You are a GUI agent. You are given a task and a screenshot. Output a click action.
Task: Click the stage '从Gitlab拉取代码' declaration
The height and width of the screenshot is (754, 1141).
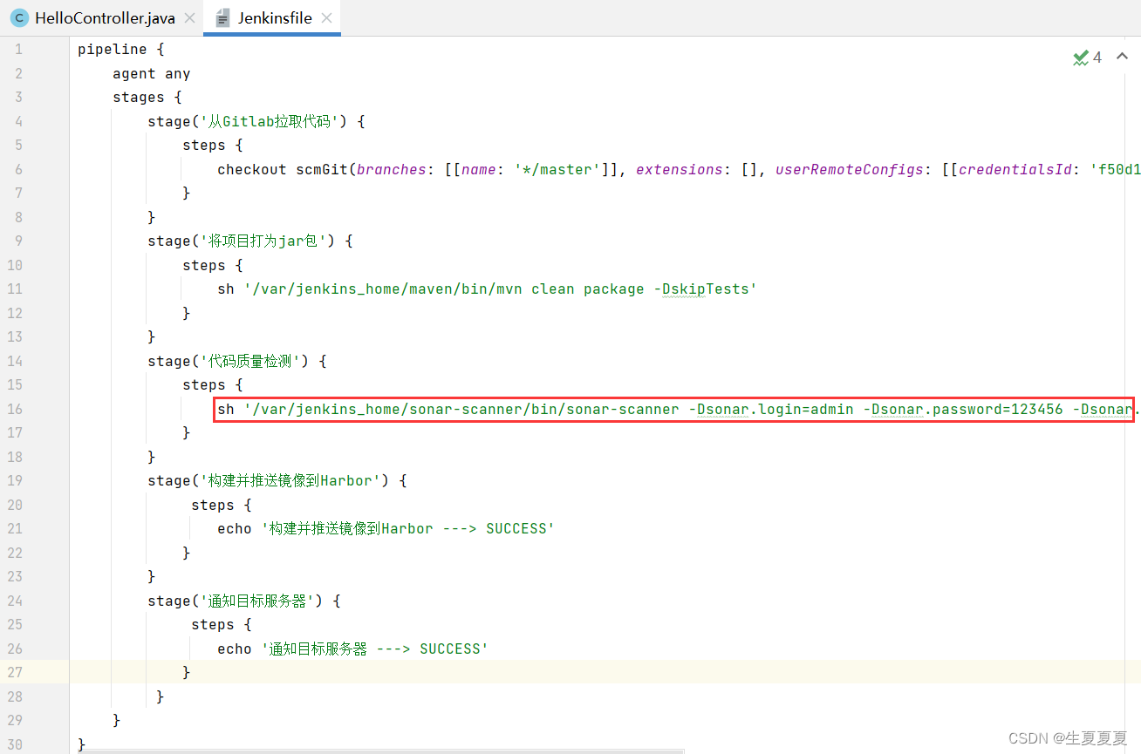coord(256,122)
